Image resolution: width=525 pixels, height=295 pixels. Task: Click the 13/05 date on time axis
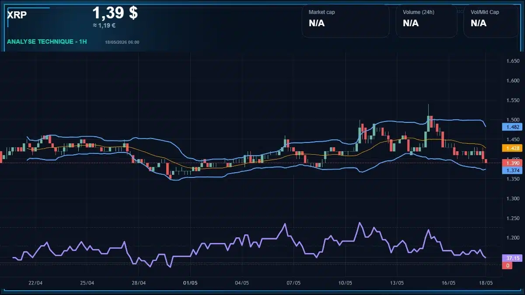[x=397, y=283]
